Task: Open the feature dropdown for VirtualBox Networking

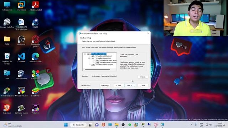Action: pyautogui.click(x=93, y=58)
